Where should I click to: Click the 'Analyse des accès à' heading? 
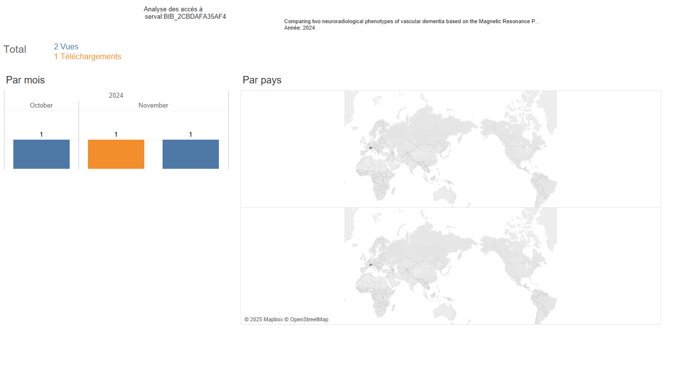(x=173, y=9)
